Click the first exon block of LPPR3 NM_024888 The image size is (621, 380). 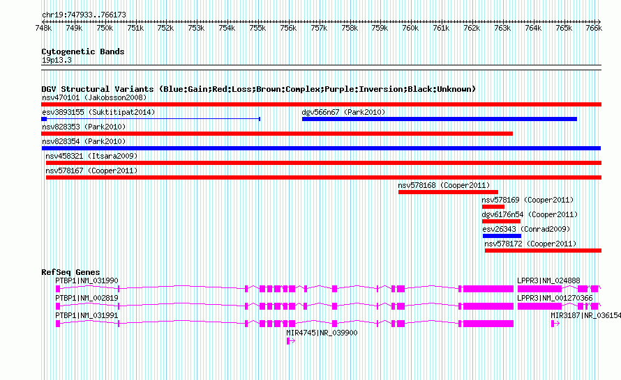[539, 289]
